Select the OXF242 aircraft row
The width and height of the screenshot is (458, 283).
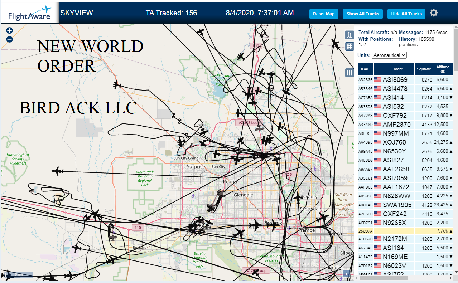pyautogui.click(x=406, y=214)
